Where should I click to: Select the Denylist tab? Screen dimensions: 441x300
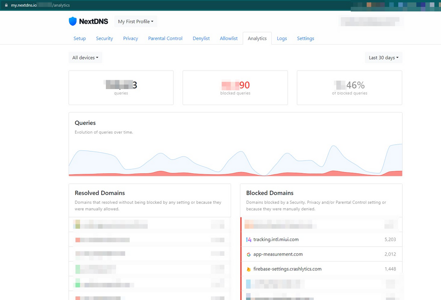point(201,38)
